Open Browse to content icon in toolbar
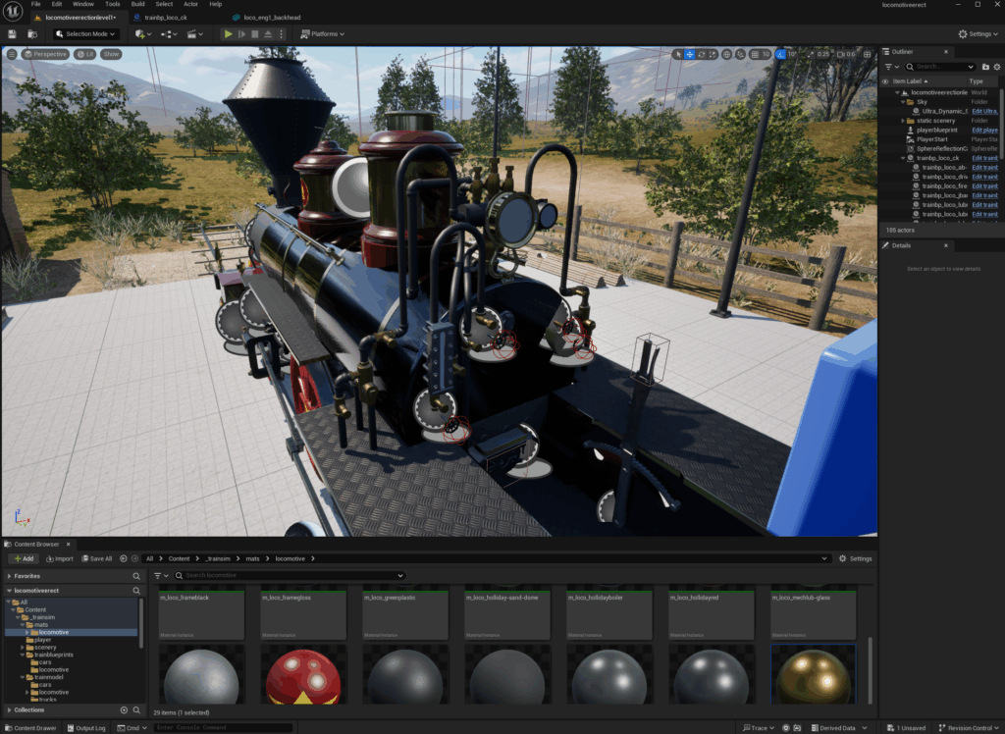The width and height of the screenshot is (1005, 734). (x=32, y=34)
